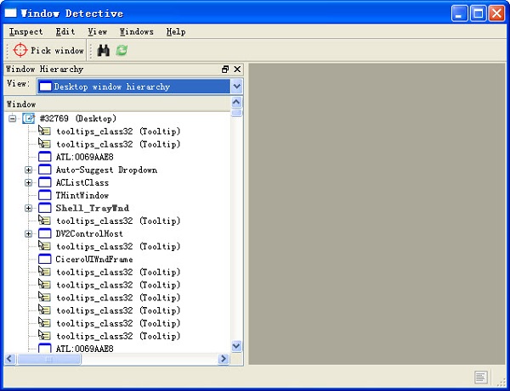Click the tree's vertical scrollbar down arrow
Image resolution: width=510 pixels, height=391 pixels.
237,346
